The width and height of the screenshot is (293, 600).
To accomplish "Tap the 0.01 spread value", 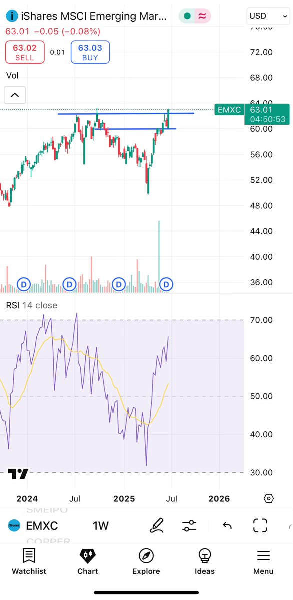I will pyautogui.click(x=57, y=52).
